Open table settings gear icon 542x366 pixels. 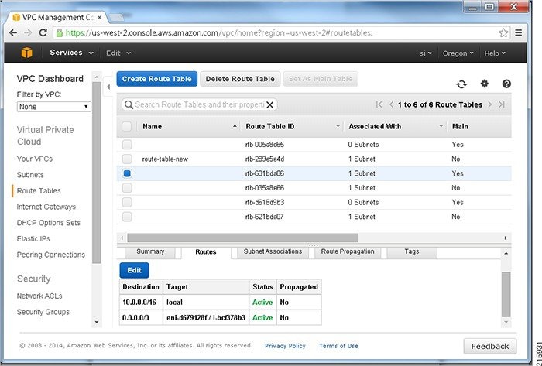pos(484,84)
